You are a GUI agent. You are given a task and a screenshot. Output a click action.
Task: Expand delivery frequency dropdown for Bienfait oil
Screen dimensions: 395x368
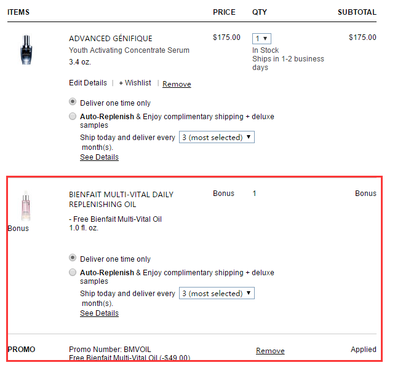click(217, 293)
